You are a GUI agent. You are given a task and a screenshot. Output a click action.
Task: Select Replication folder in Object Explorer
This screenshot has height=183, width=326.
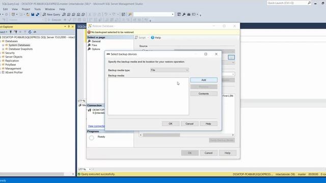pos(12,61)
